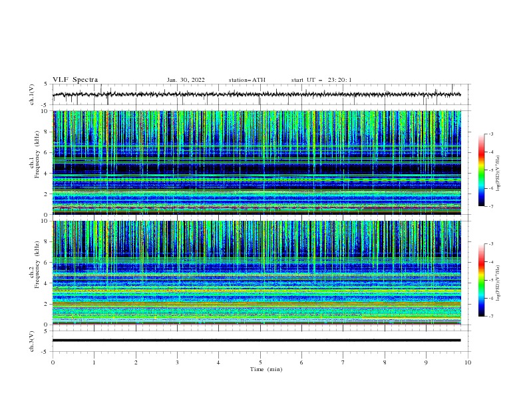Click time-axis tick label "3"
The image size is (527, 407).
pyautogui.click(x=177, y=362)
